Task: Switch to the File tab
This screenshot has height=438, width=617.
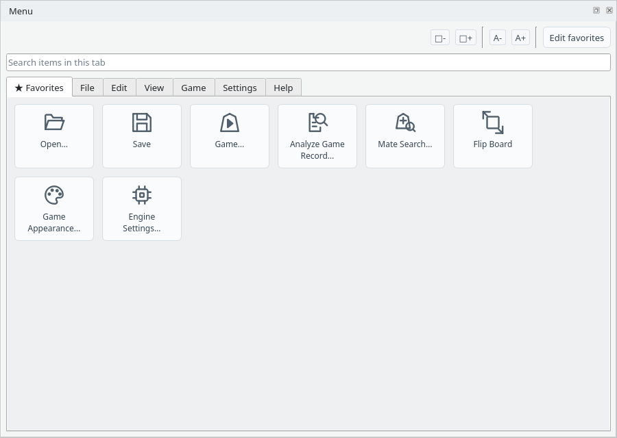Action: [87, 88]
